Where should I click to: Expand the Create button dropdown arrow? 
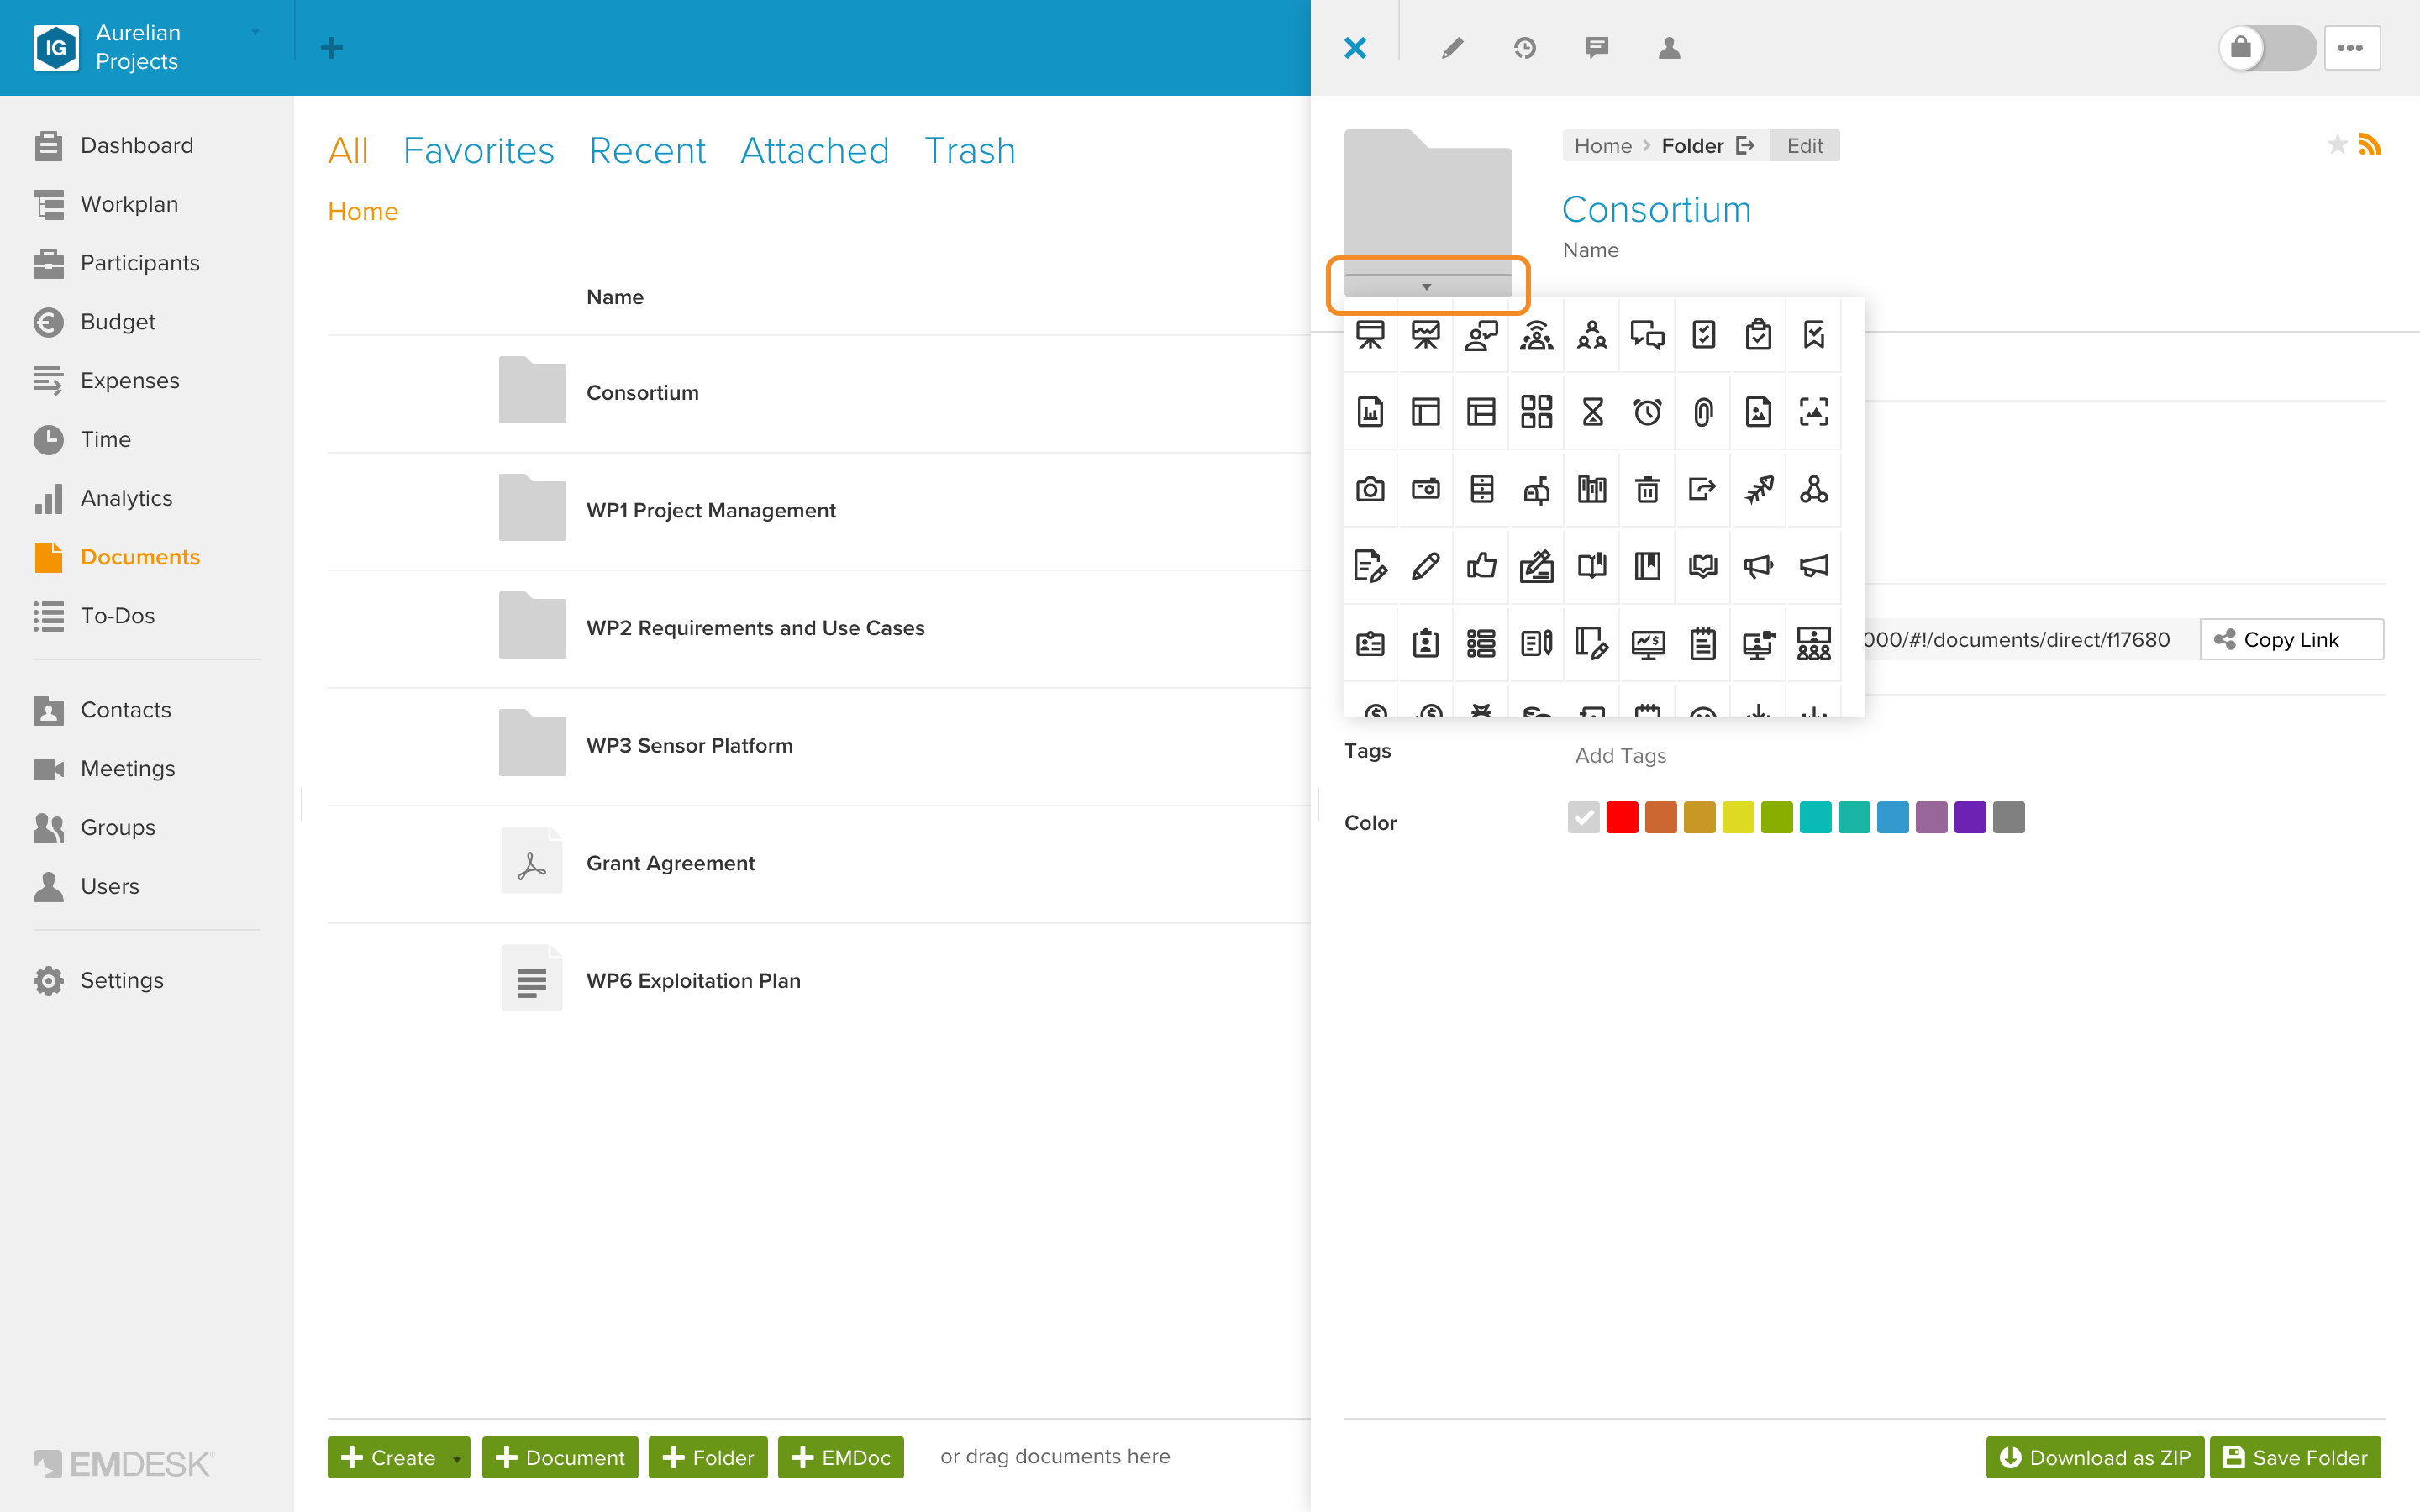click(457, 1458)
